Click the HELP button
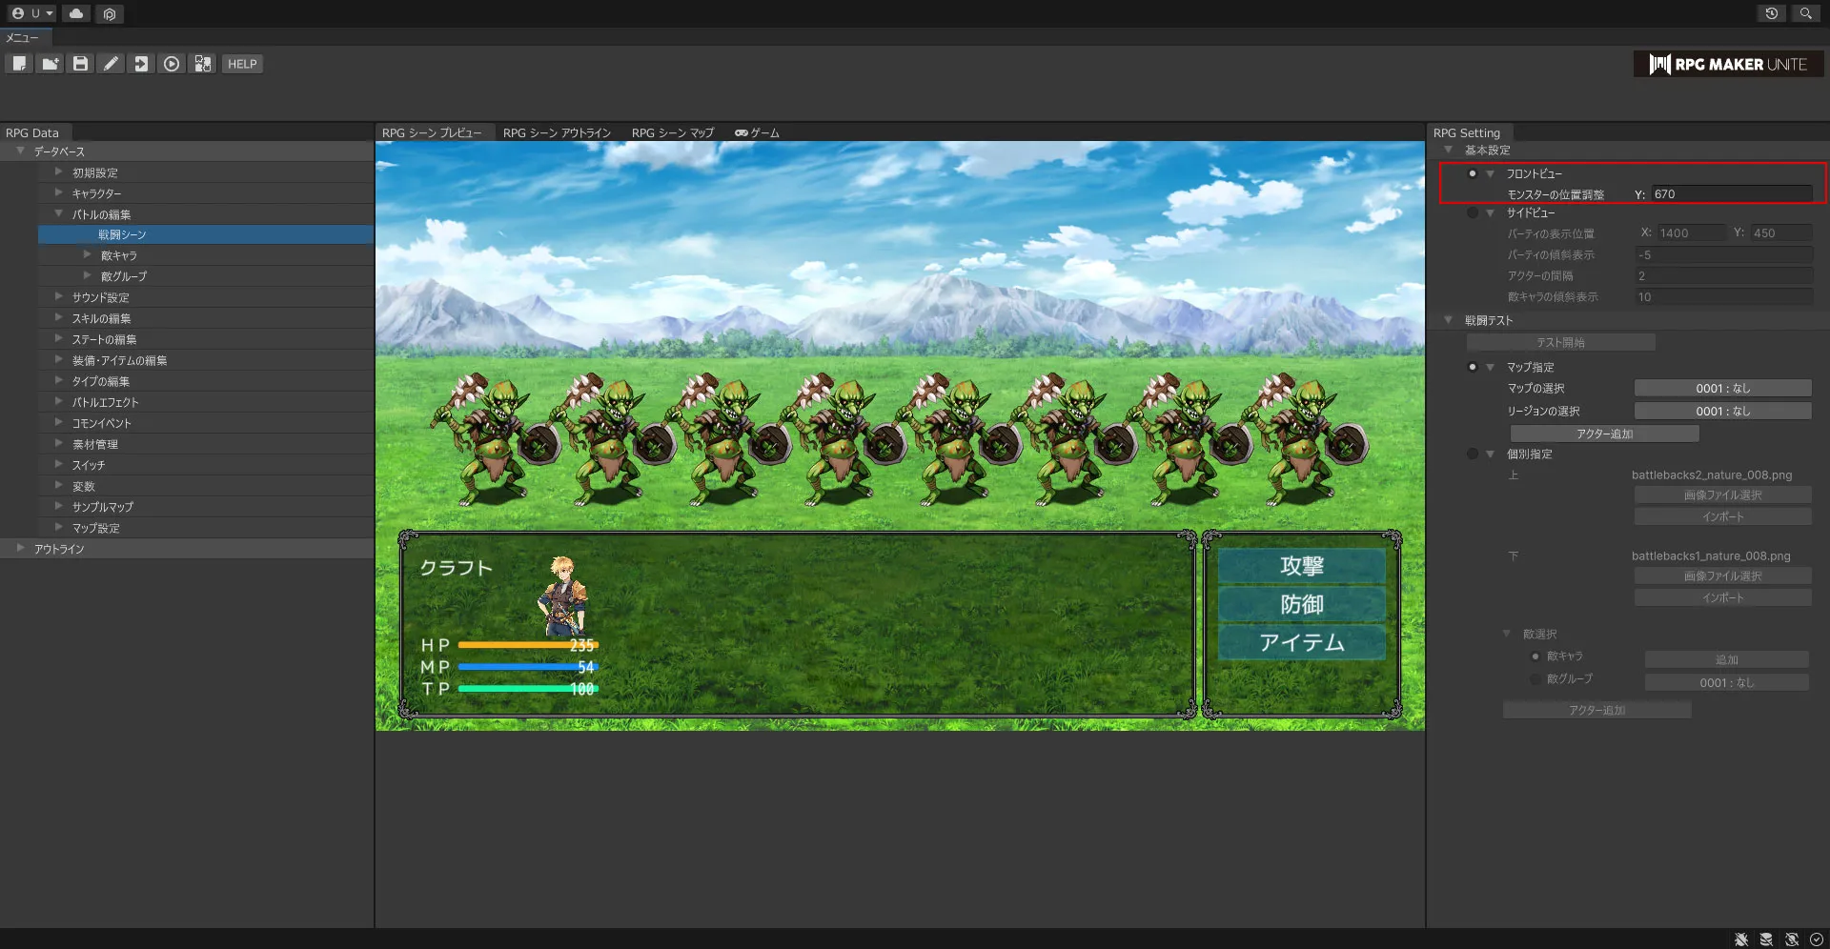 pos(242,64)
